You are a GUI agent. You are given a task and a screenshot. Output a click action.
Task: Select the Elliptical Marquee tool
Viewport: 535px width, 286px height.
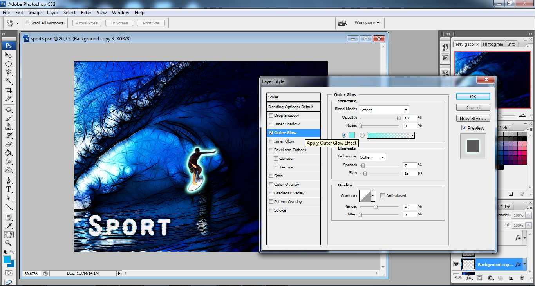(9, 64)
